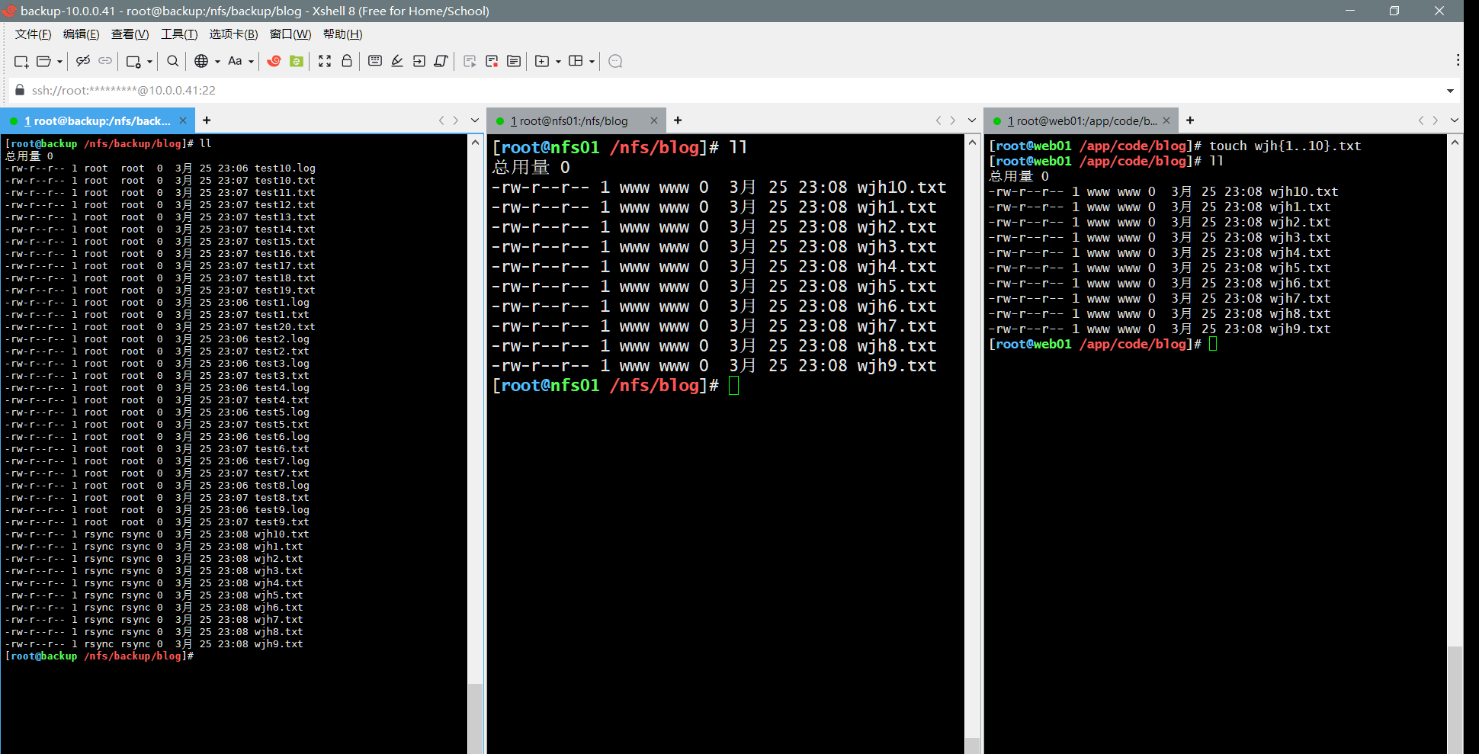The width and height of the screenshot is (1479, 754).
Task: Go to next tab in web01 pane
Action: coord(1436,120)
